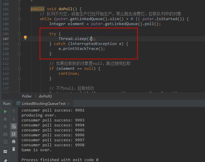Viewport: 205px width, 162px height.
Task: Click the camera Dump Threads icon
Action: point(5,134)
